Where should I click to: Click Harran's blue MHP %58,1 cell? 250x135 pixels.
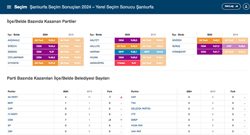click(127, 52)
